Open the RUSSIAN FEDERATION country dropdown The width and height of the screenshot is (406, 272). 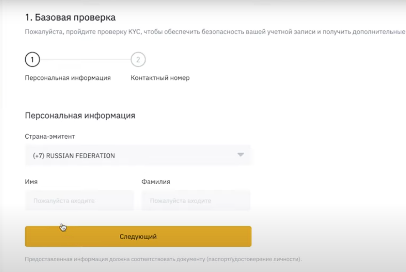coord(138,155)
